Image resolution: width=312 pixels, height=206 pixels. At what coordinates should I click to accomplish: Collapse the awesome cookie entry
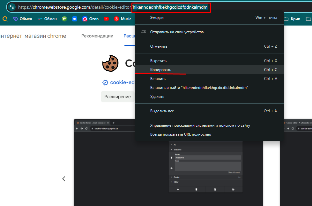(171, 150)
